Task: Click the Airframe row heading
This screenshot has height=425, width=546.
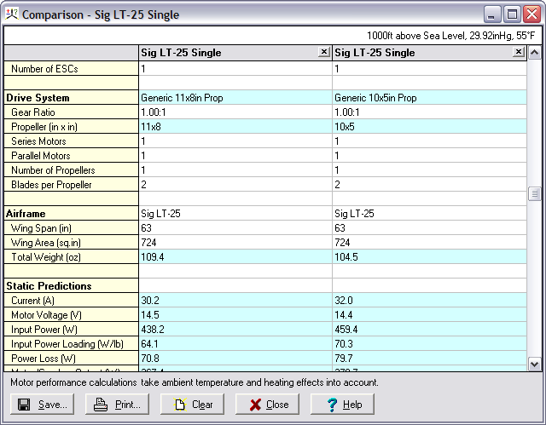Action: coord(26,214)
